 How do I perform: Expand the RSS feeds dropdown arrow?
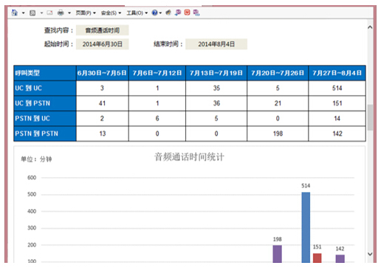coord(41,13)
